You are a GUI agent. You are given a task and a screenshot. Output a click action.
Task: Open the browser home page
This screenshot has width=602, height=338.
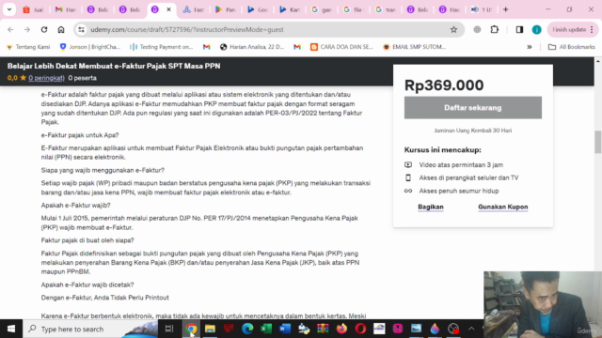61,29
